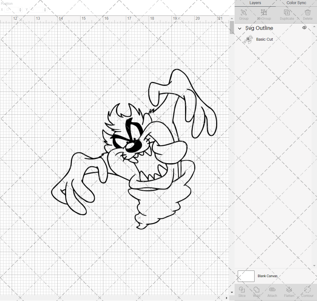Viewport: 317px width, 301px height.
Task: Select the Basic Cut layer label
Action: click(x=264, y=39)
